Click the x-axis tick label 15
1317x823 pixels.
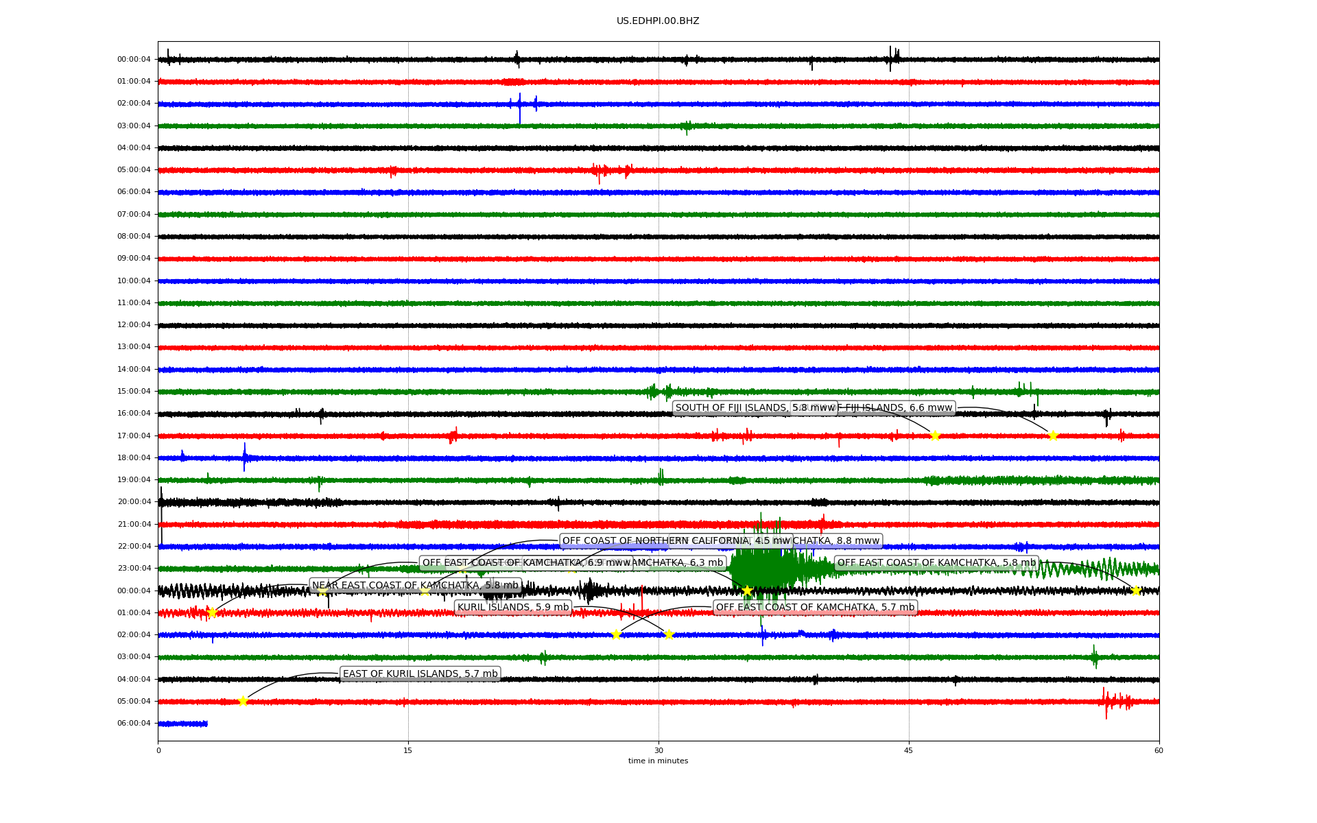408,750
